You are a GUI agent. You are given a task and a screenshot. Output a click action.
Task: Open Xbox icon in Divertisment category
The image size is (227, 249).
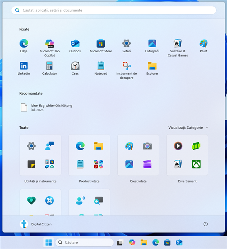(196, 164)
